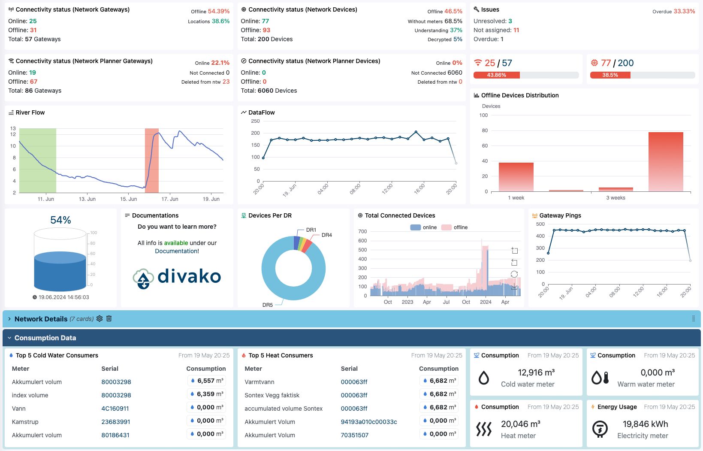Click area zoom tool in Total Connected Devices

point(514,251)
